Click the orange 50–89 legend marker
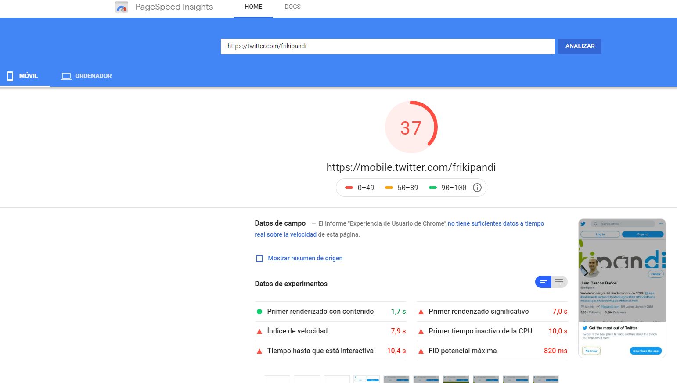677x383 pixels. (389, 188)
